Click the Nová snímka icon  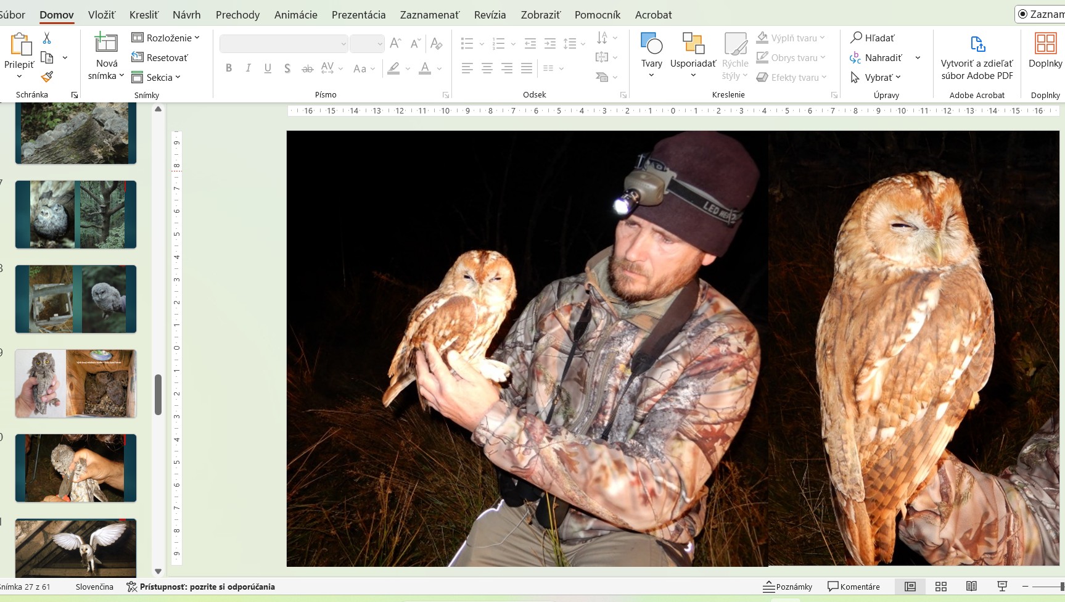click(x=106, y=43)
